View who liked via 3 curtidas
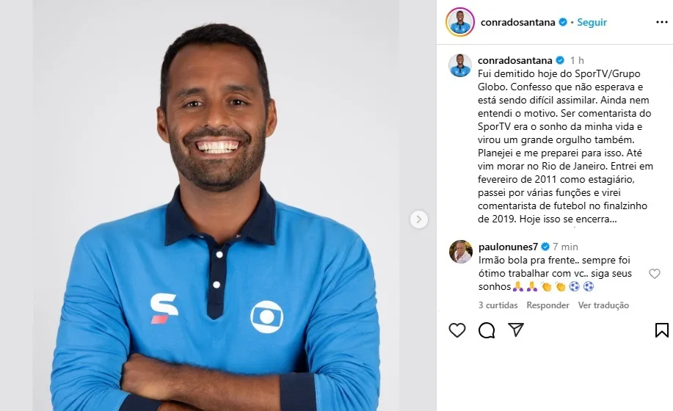 click(498, 305)
